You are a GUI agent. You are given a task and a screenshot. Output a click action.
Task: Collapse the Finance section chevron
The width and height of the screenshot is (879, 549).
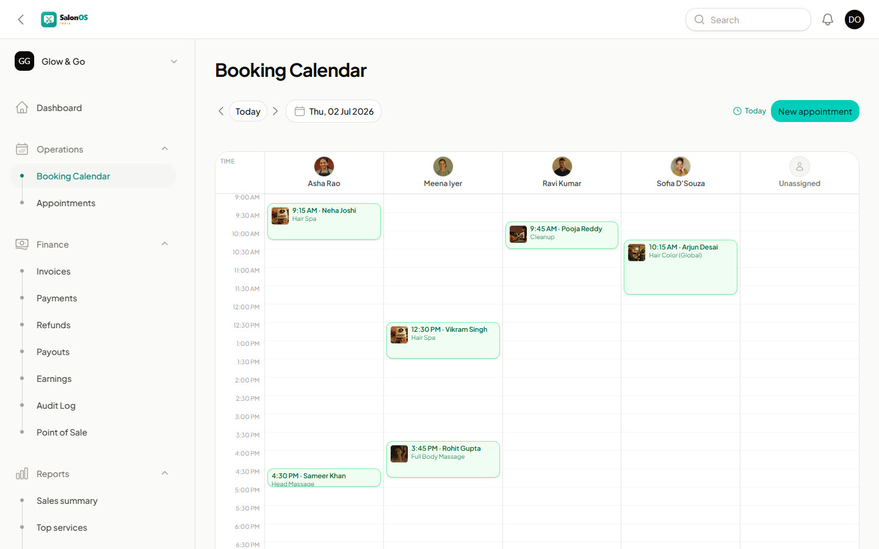click(165, 244)
